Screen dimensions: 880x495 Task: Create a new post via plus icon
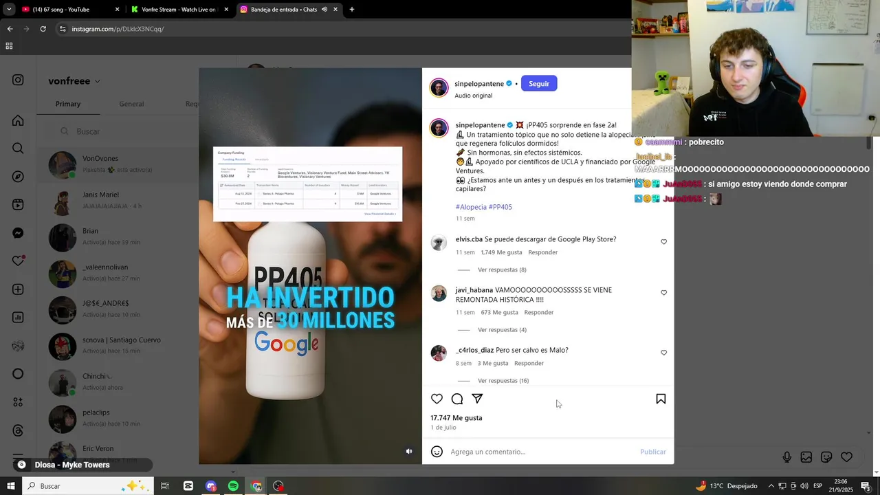tap(18, 289)
